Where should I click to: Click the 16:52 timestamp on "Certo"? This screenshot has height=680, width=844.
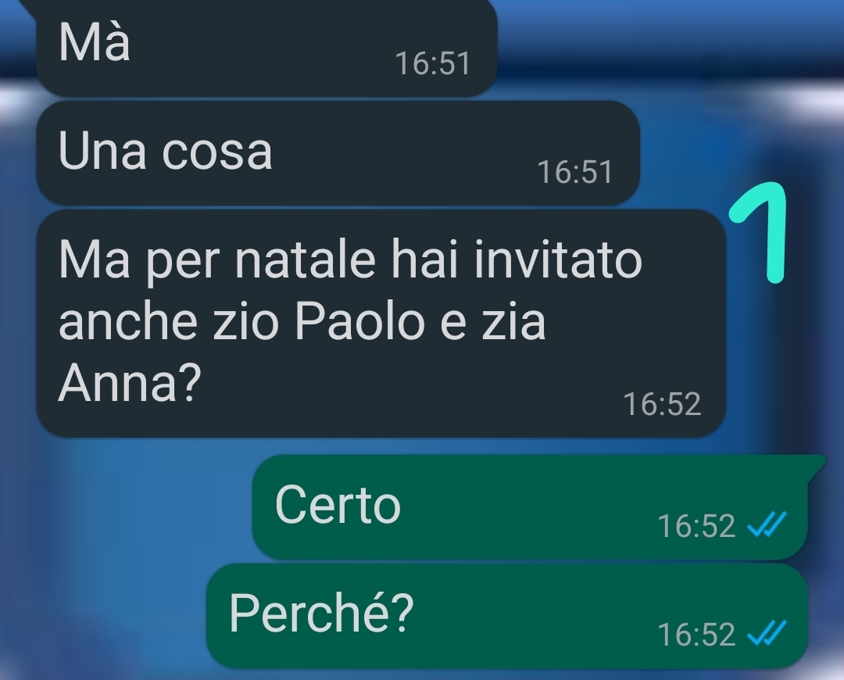tap(696, 525)
